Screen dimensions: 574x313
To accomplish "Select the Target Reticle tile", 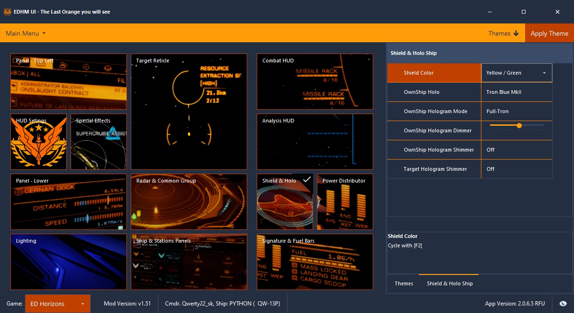I will (x=189, y=112).
